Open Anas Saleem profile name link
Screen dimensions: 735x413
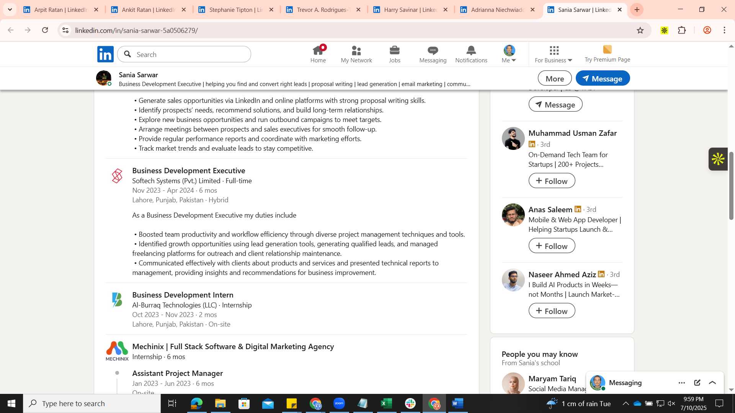point(550,210)
